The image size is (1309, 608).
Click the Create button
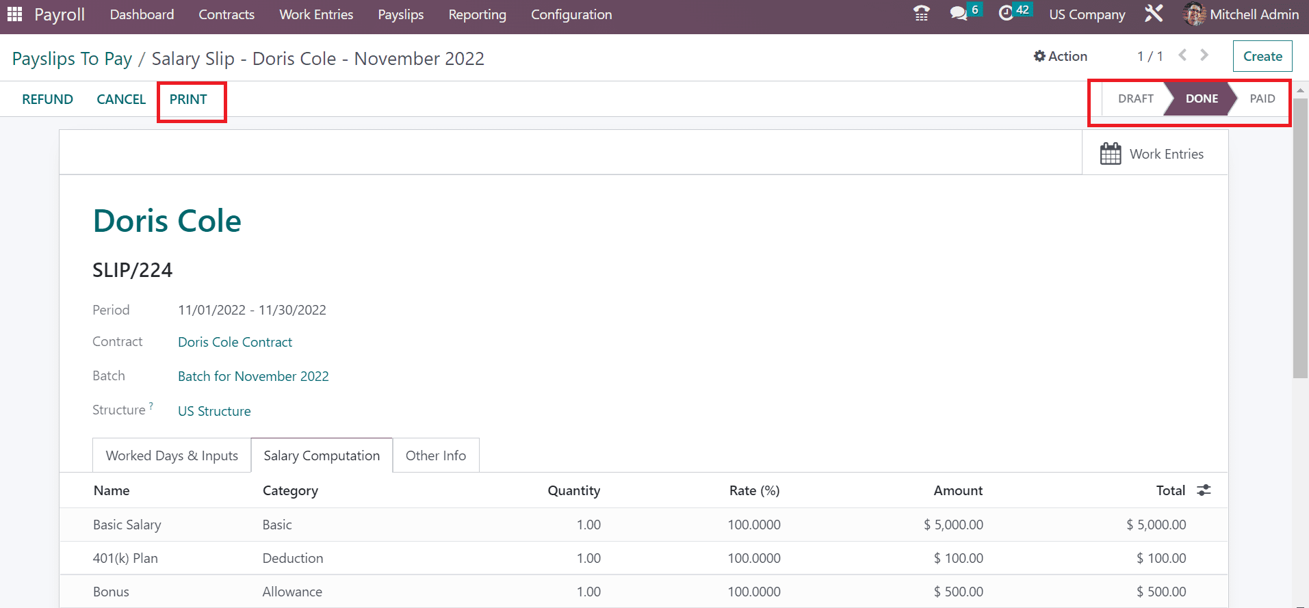1262,56
